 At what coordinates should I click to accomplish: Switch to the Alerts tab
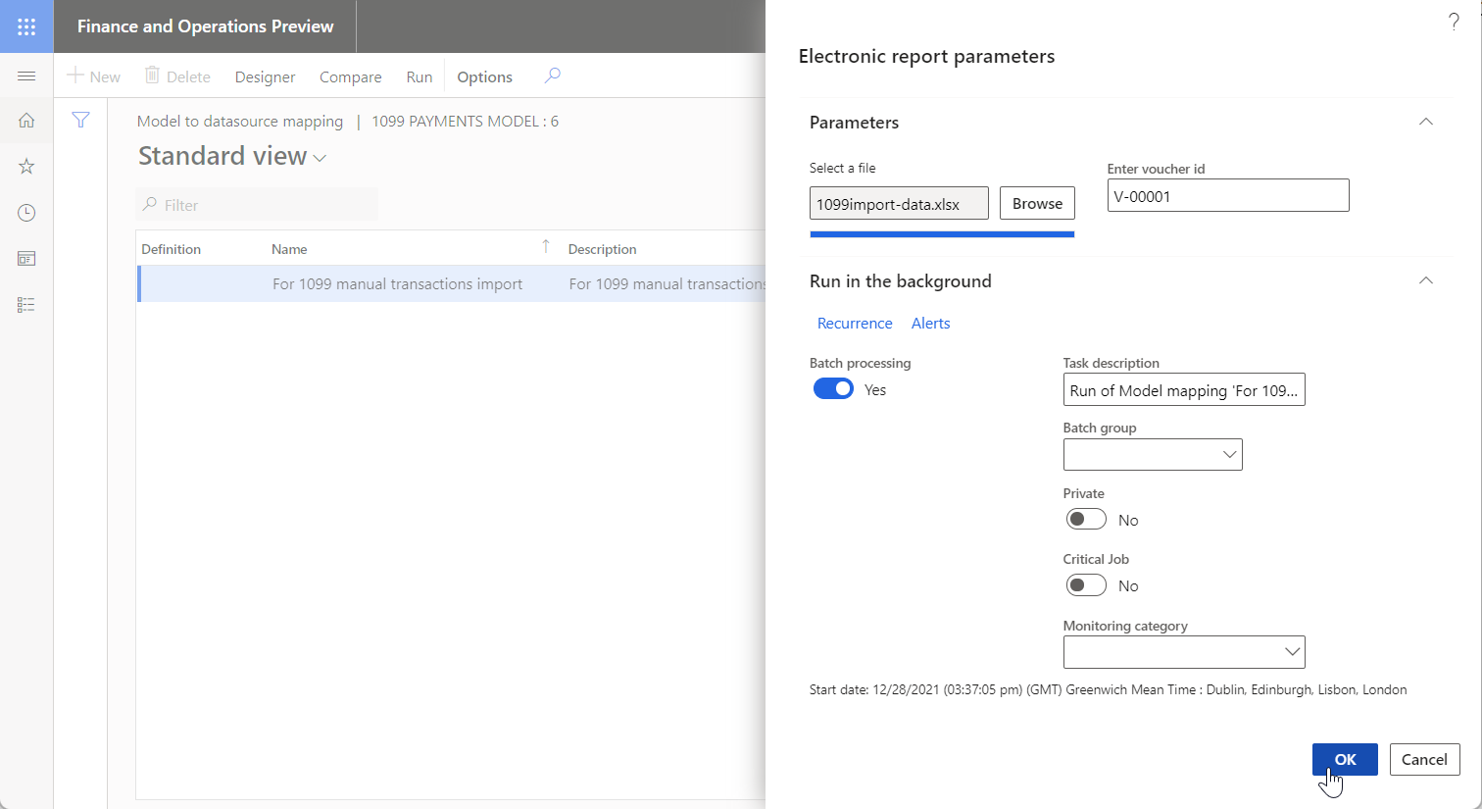pyautogui.click(x=930, y=323)
